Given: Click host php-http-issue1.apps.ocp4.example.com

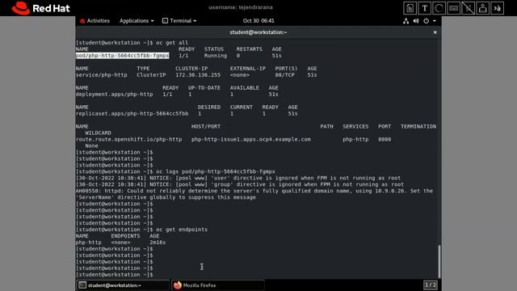Looking at the screenshot, I should (x=251, y=139).
